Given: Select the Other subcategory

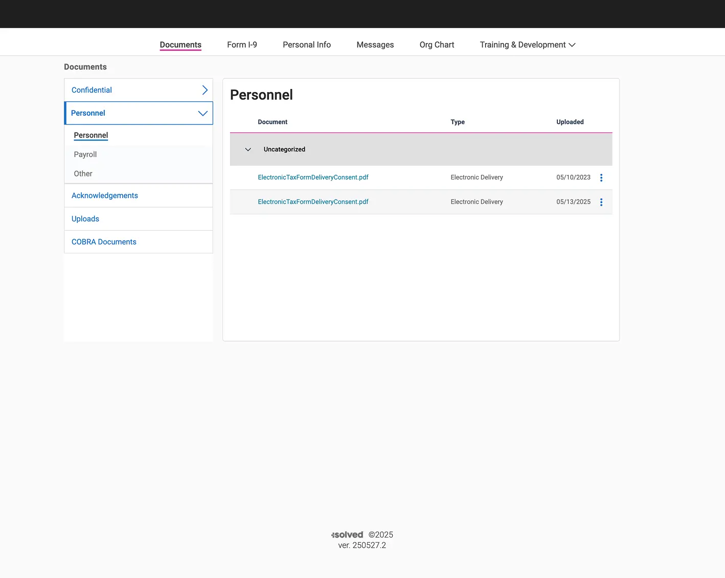Looking at the screenshot, I should pos(83,173).
